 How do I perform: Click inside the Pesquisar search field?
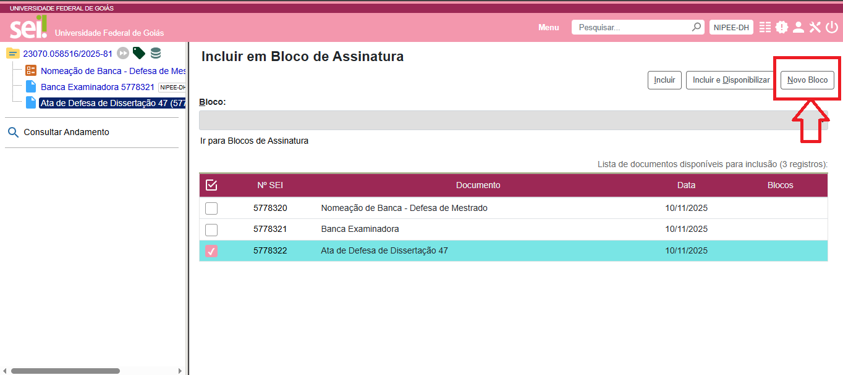[x=630, y=27]
